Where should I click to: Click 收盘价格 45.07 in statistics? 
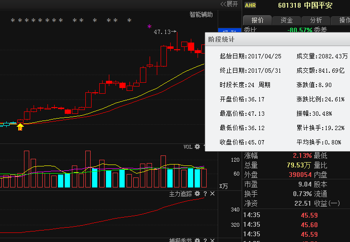point(242,142)
